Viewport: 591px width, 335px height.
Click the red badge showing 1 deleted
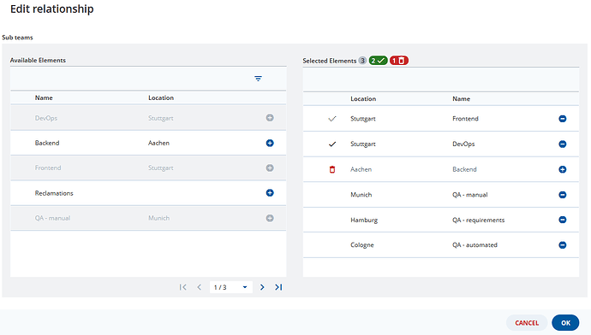coord(399,61)
